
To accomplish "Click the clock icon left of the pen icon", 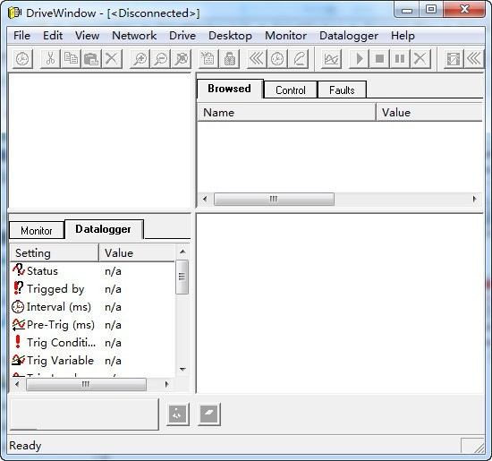I will click(x=277, y=59).
